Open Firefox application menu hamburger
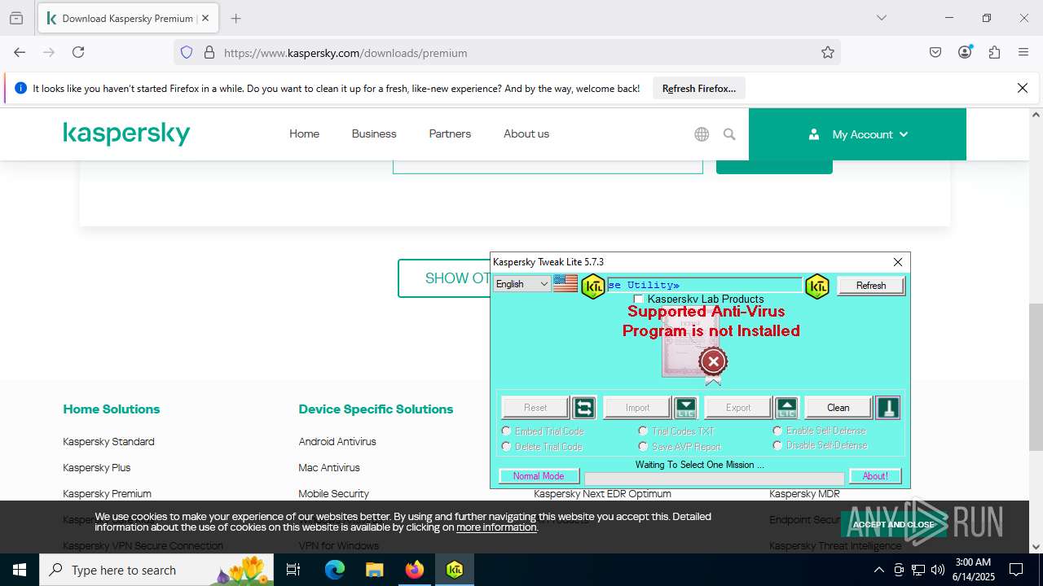This screenshot has width=1043, height=586. (x=1023, y=52)
